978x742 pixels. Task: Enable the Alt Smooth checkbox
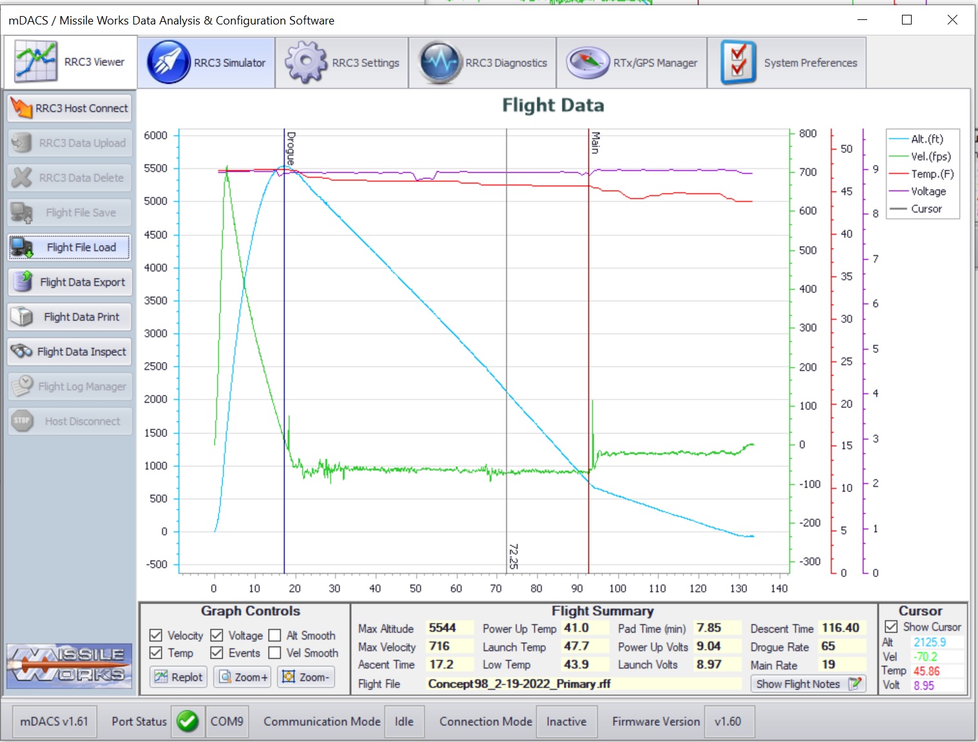[274, 636]
